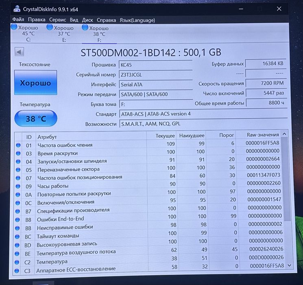This screenshot has height=285, width=303.
Task: Minimize the CrystalDiskInfo window
Action: tap(241, 9)
